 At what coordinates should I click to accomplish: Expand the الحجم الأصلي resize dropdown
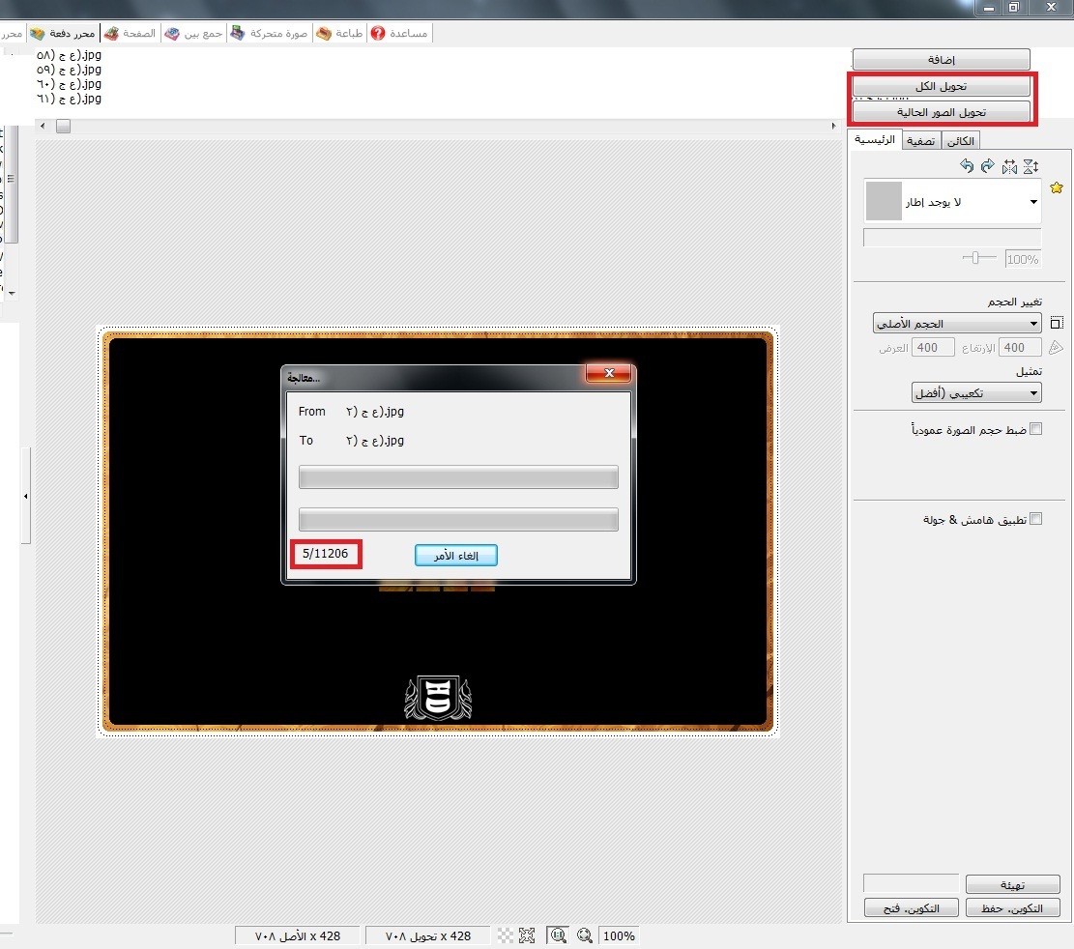[x=1033, y=325]
